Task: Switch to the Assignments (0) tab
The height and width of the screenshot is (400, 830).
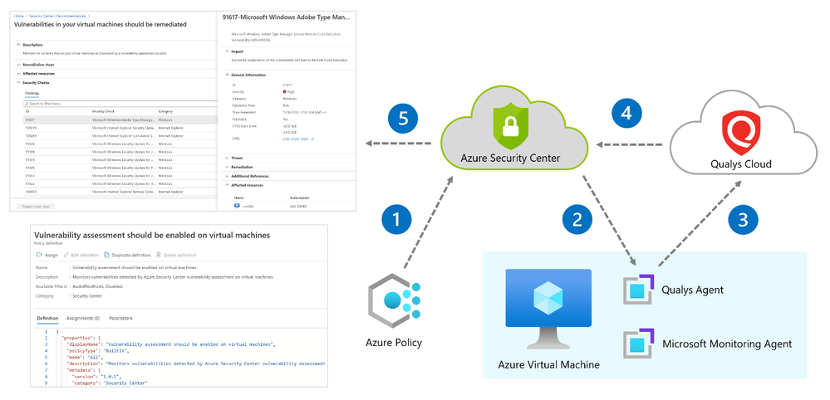Action: click(x=83, y=318)
